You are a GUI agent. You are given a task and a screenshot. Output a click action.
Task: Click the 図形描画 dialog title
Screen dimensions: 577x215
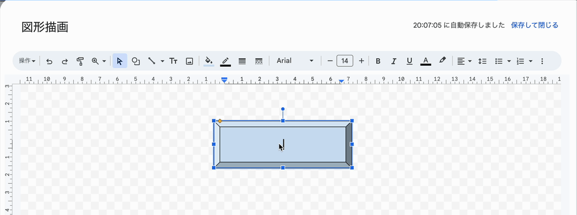(45, 27)
